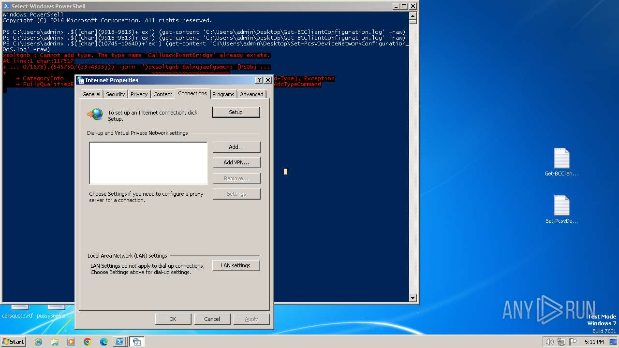Click the 5:11 PM clock

(594, 342)
